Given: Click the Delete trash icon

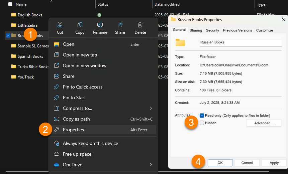Looking at the screenshot, I should click(x=140, y=25).
